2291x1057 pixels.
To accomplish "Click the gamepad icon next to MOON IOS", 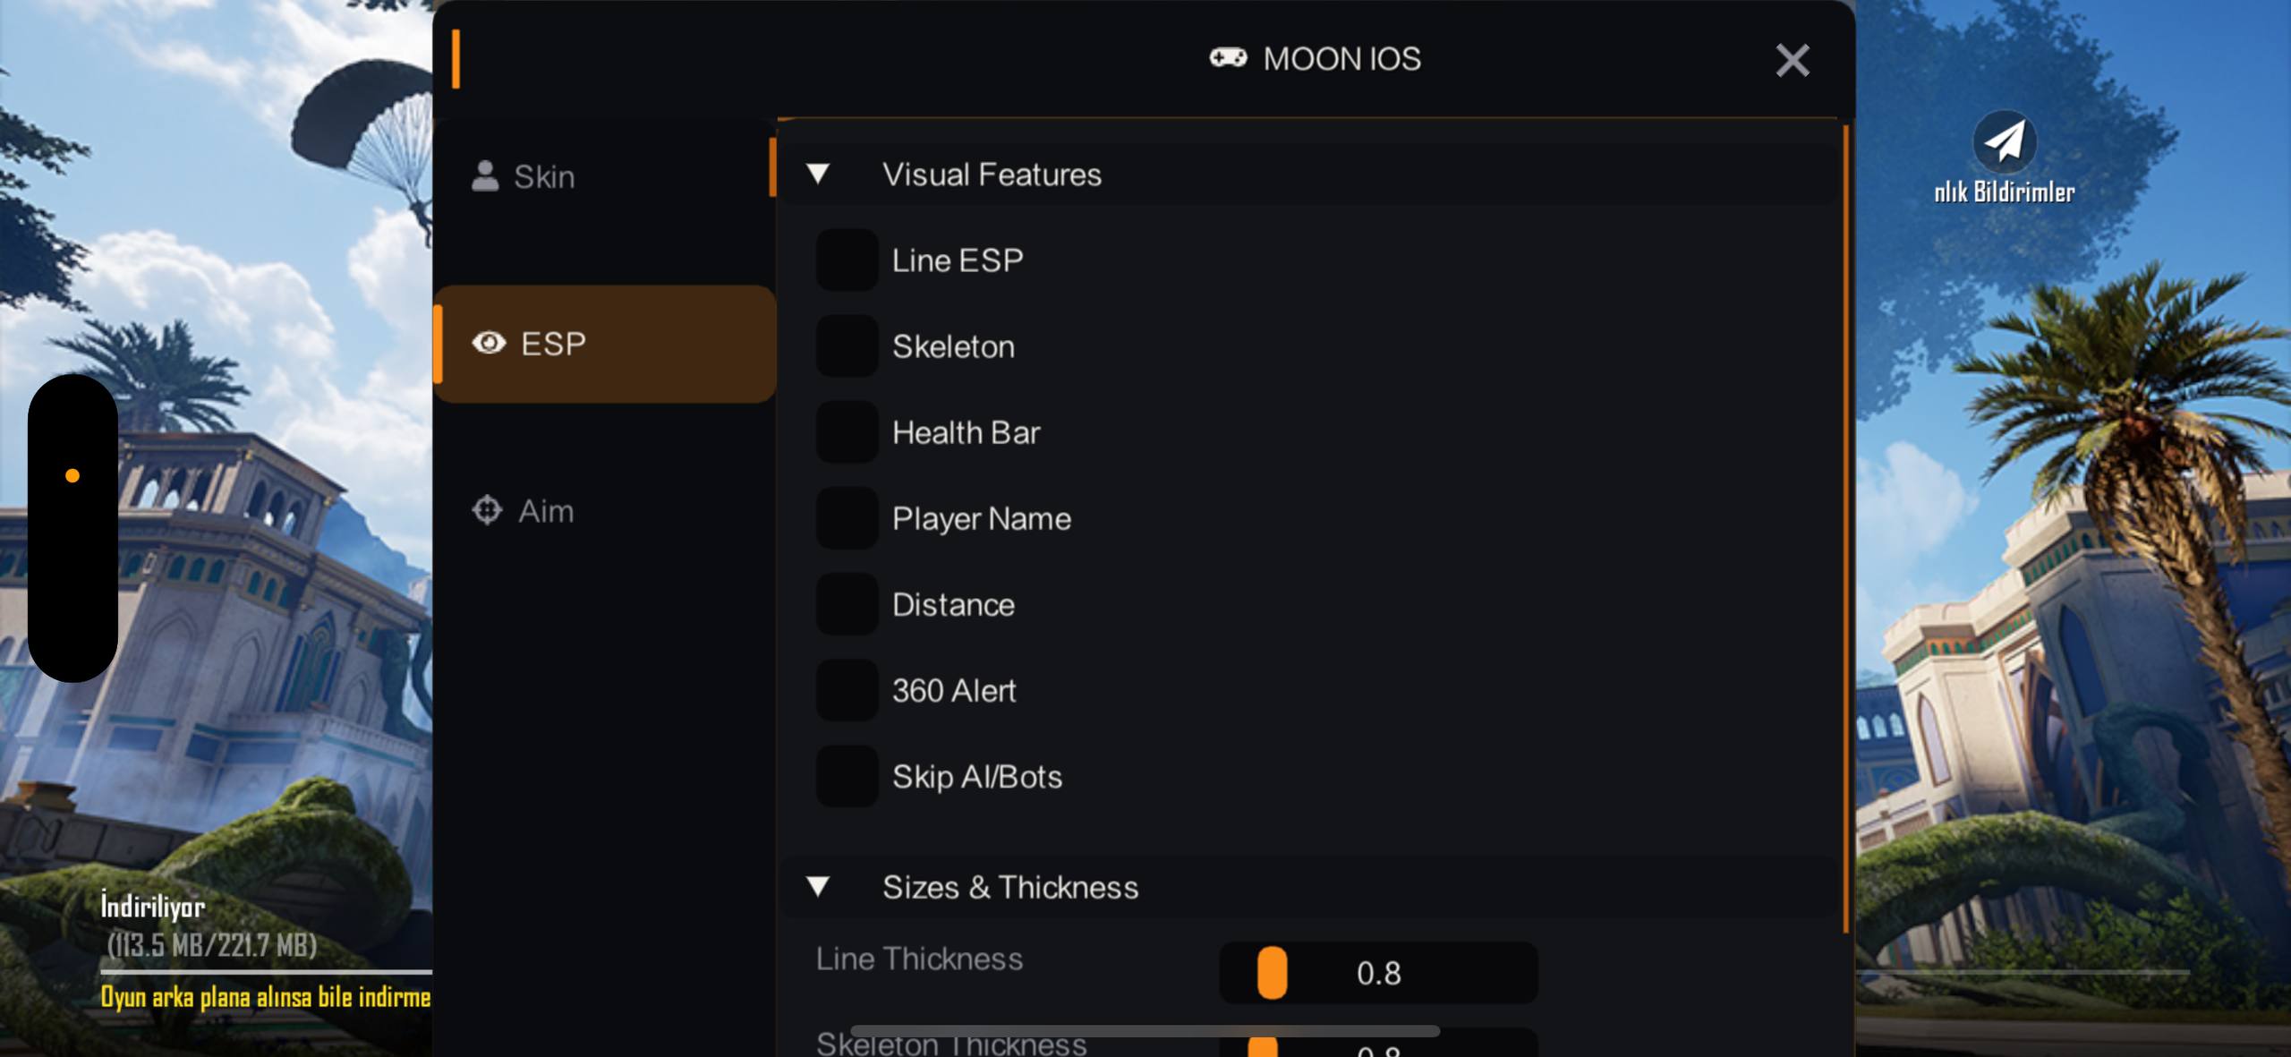I will (x=1228, y=58).
